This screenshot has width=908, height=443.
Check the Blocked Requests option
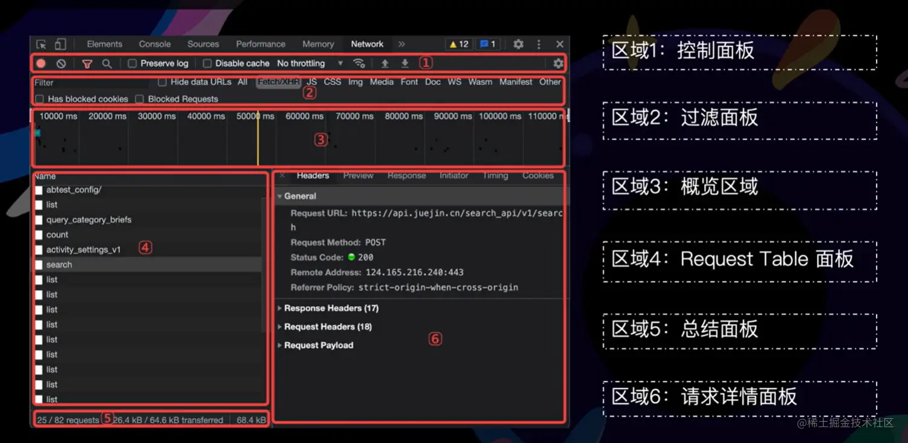tap(140, 99)
